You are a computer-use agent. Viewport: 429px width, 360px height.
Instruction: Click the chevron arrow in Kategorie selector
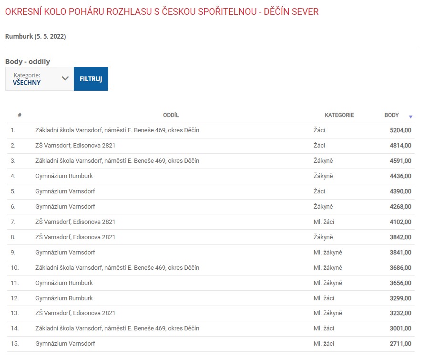coord(65,78)
